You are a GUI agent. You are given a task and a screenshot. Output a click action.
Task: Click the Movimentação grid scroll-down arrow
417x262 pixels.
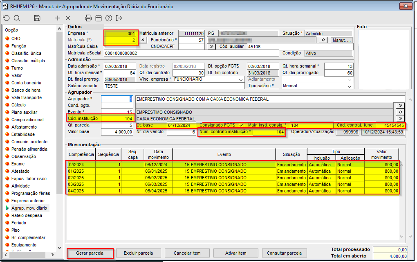click(x=402, y=237)
